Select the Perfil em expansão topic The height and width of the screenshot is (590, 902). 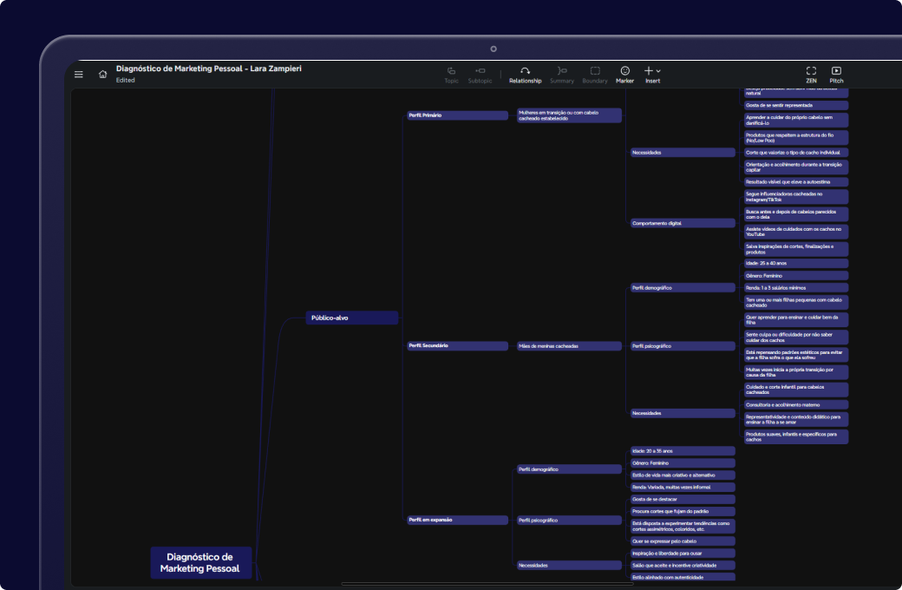point(457,520)
